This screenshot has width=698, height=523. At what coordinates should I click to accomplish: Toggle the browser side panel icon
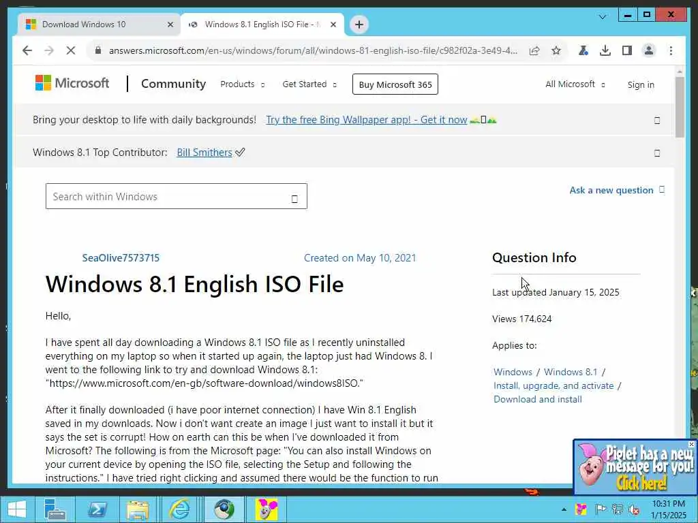pyautogui.click(x=627, y=50)
